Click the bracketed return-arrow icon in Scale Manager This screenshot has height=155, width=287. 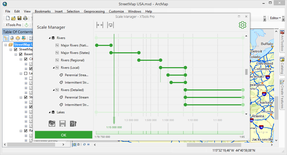(x=110, y=25)
